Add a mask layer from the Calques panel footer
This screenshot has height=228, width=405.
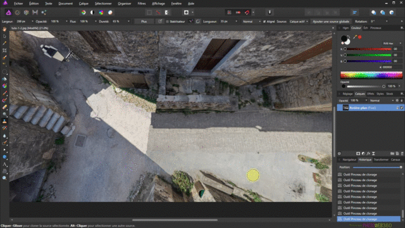coord(358,153)
